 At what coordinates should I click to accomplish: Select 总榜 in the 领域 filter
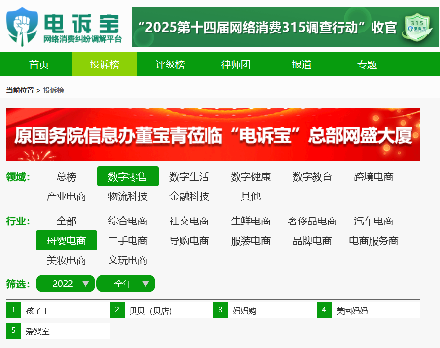67,177
